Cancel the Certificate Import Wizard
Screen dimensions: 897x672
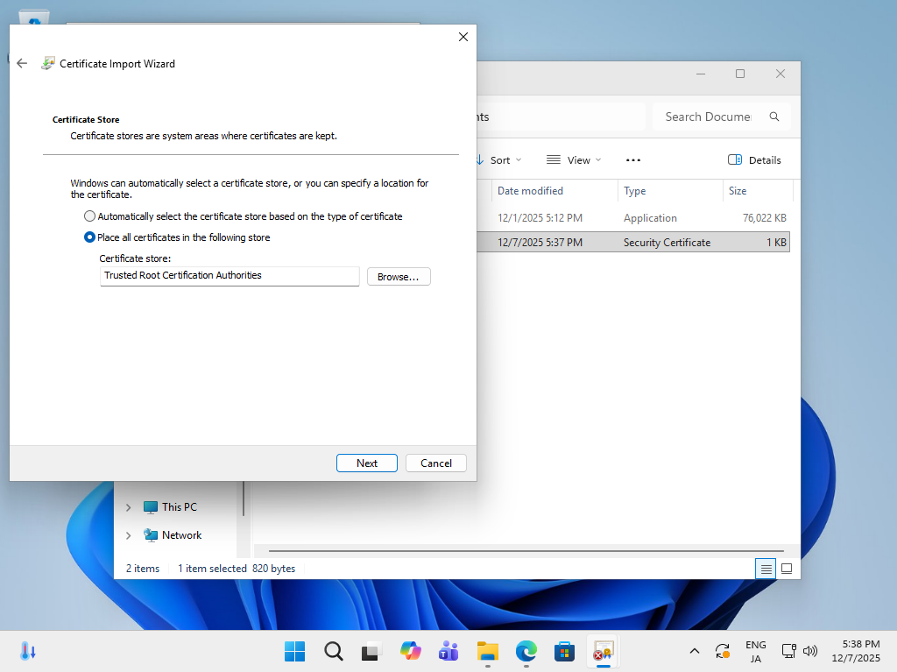(436, 463)
